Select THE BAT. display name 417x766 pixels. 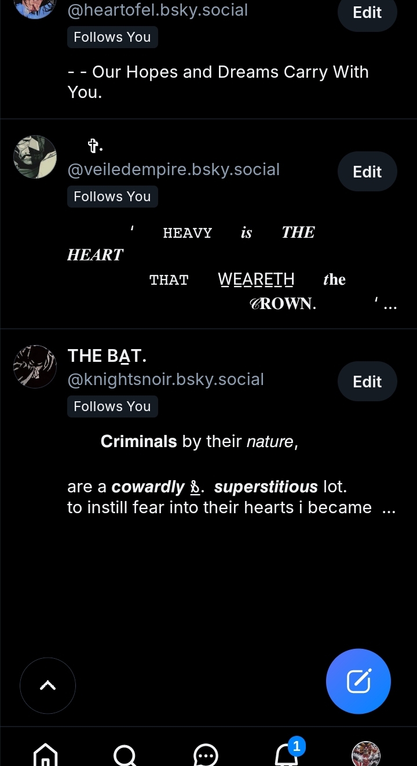pyautogui.click(x=107, y=356)
